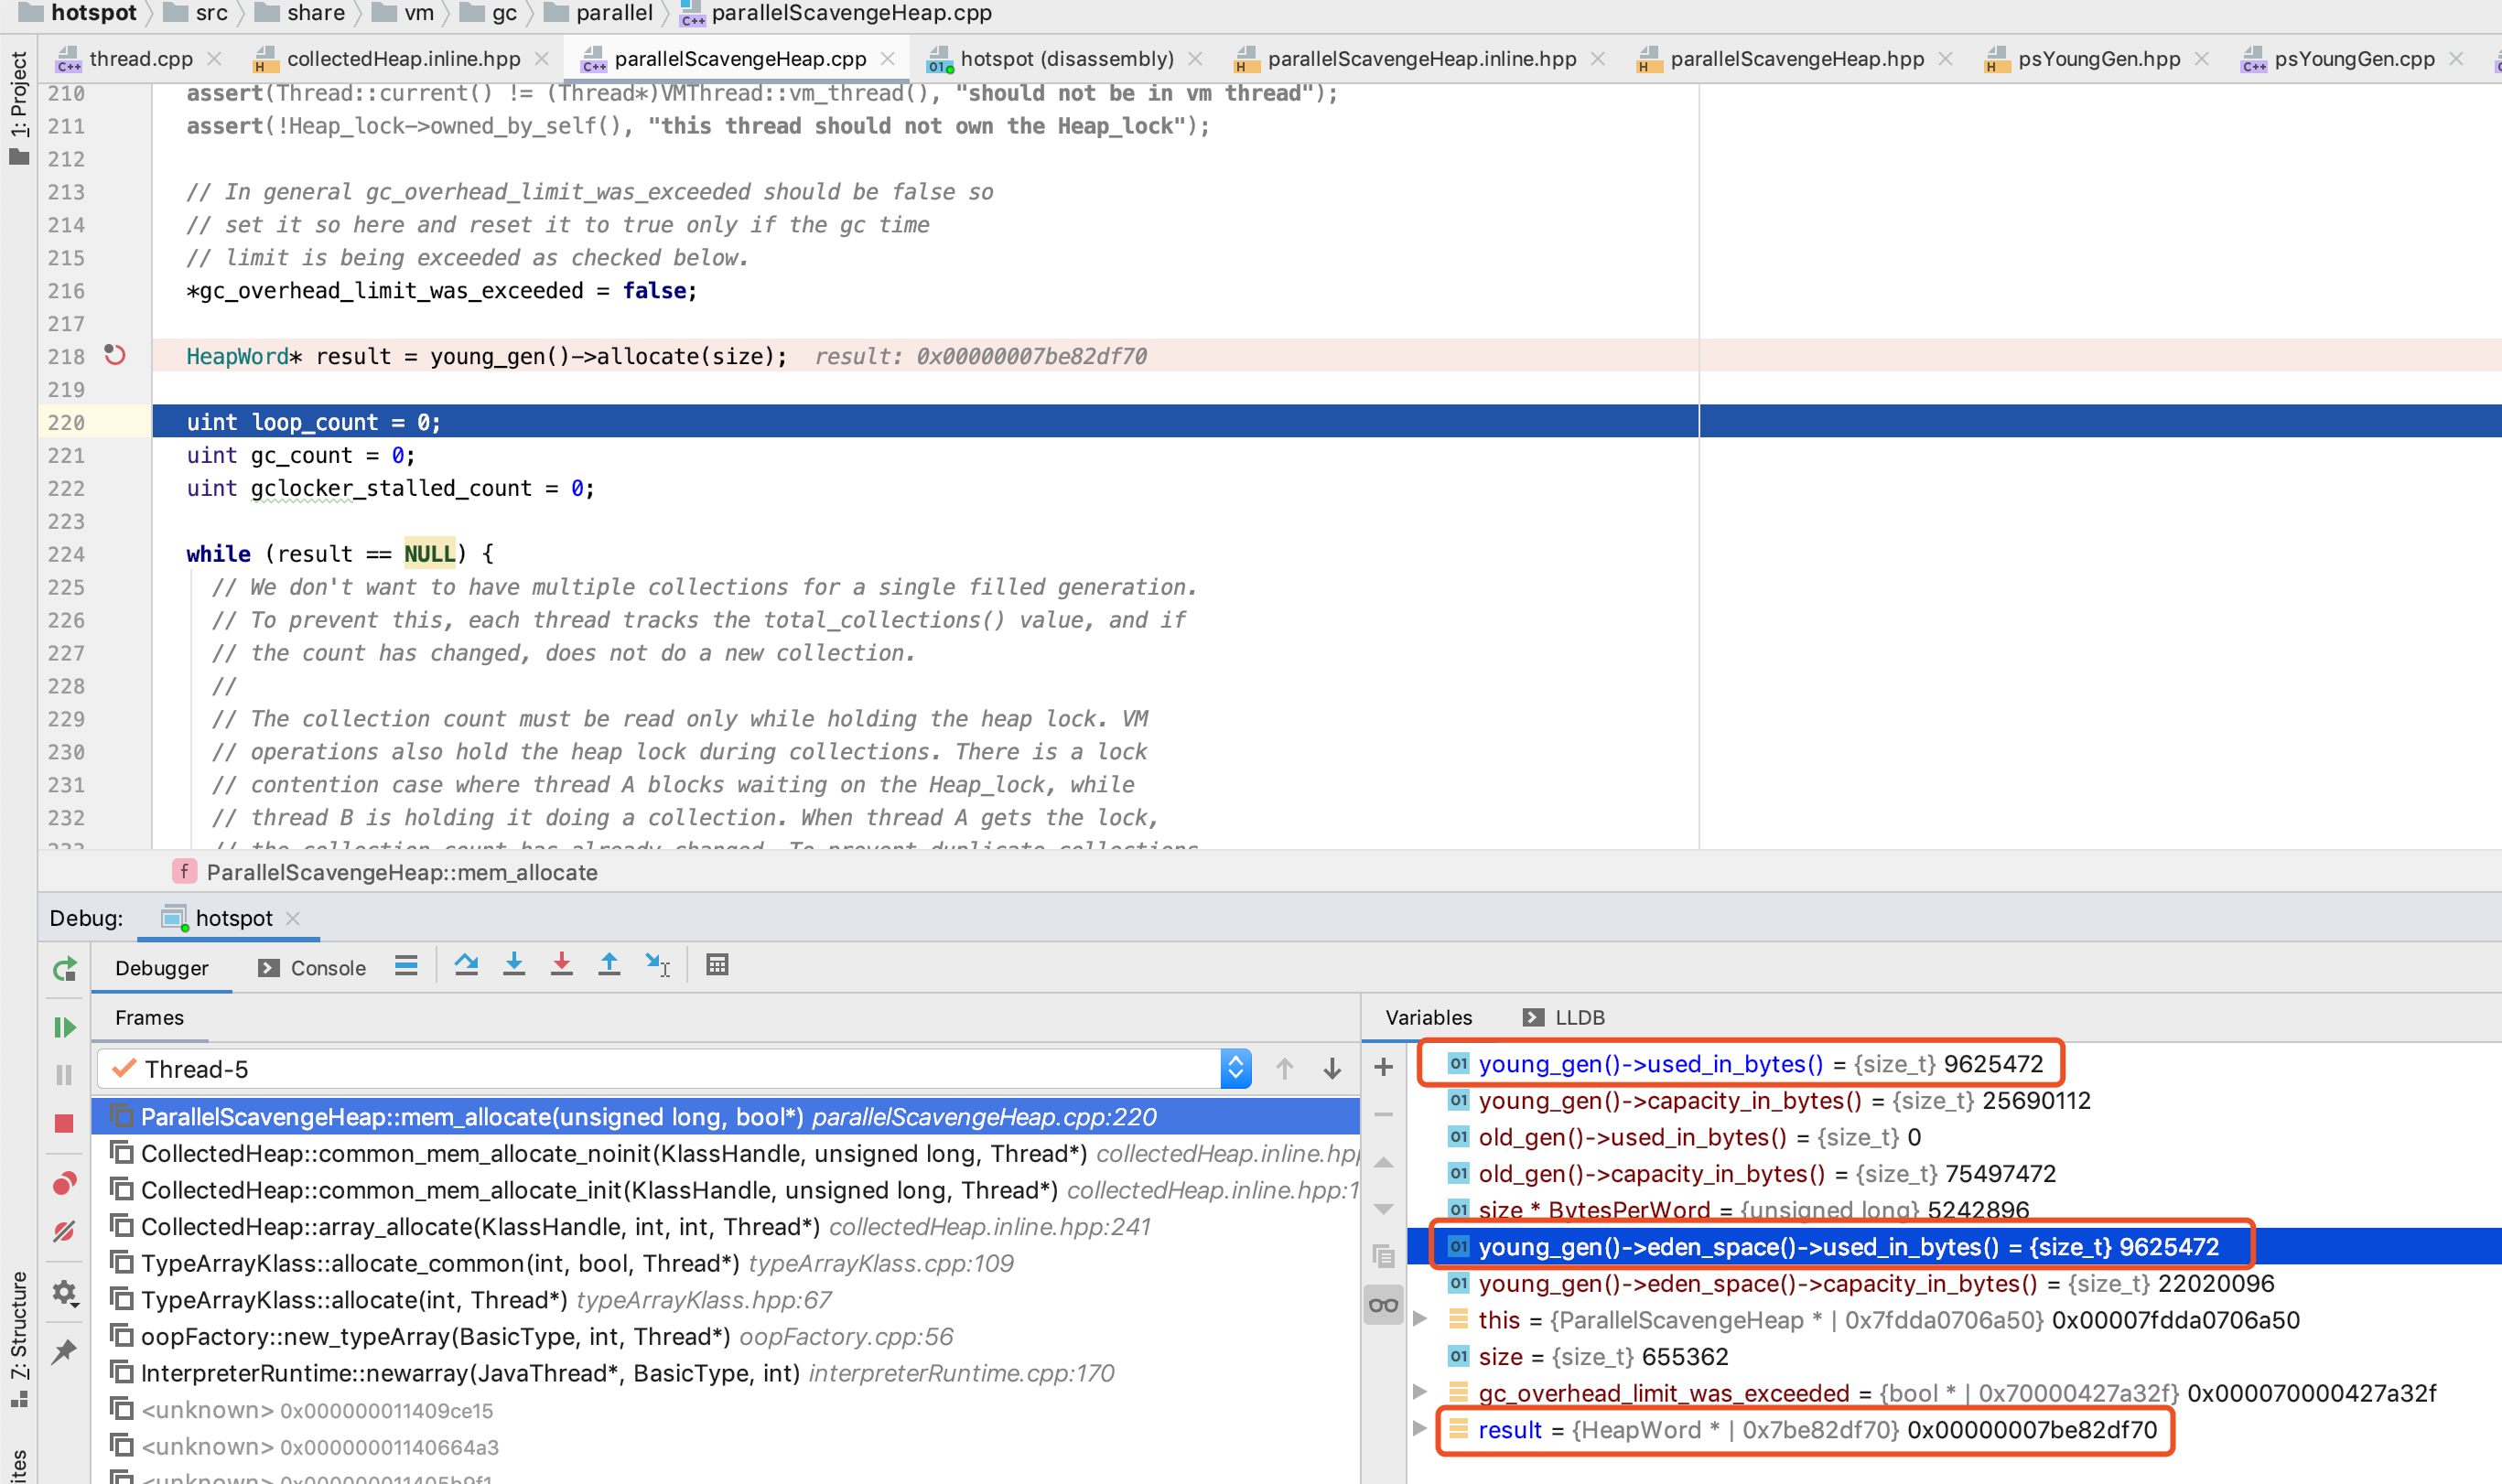Expand the 'result' variable node

pyautogui.click(x=1420, y=1429)
